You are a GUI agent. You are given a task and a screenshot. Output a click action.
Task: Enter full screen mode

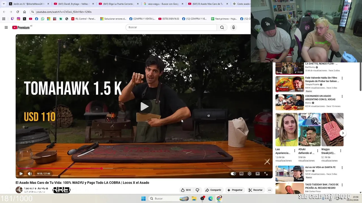click(266, 174)
